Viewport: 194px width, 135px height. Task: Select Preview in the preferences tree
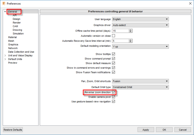[13, 63]
